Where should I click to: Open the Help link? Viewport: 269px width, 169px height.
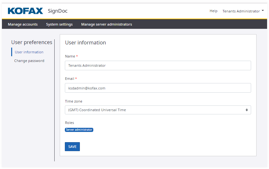click(x=213, y=11)
